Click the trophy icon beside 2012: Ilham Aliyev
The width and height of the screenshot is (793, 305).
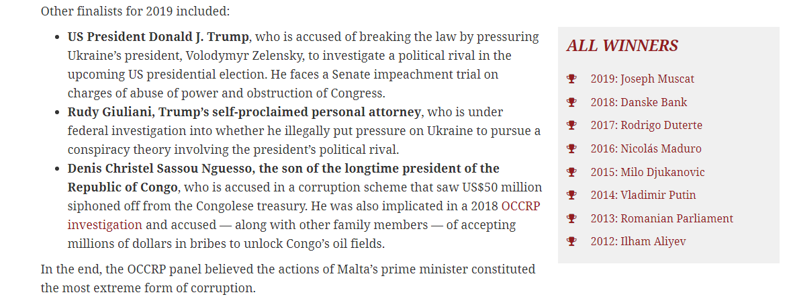[571, 242]
